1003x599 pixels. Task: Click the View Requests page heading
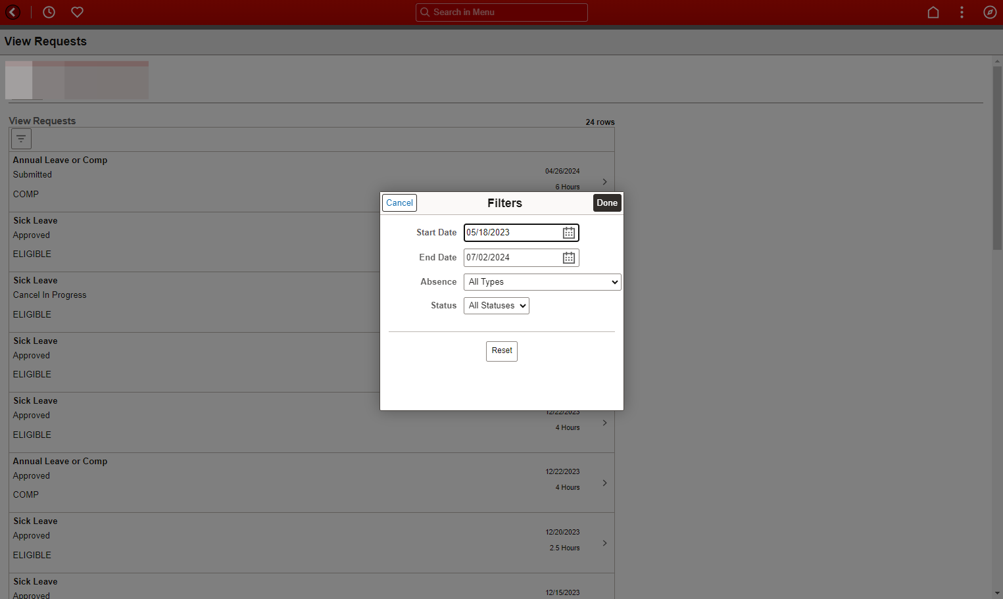[x=45, y=41]
